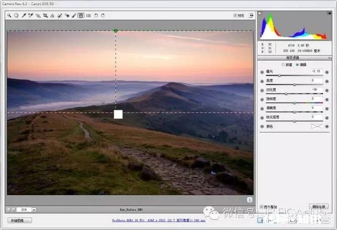The width and height of the screenshot is (337, 230).
Task: Select the New (新建) radio button
Action: point(283,64)
